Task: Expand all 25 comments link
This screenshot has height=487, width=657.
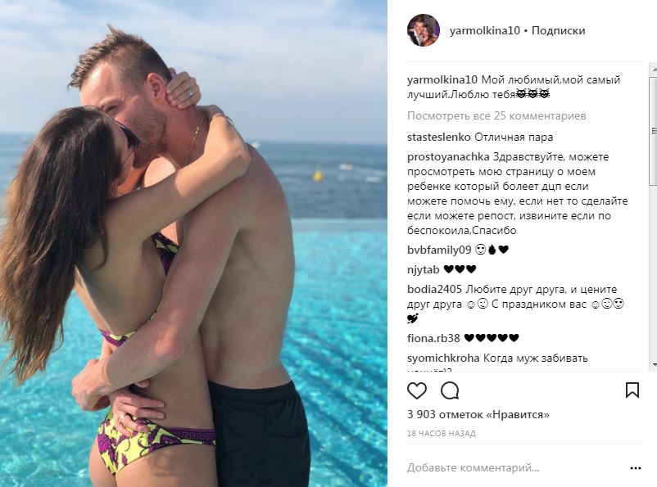Action: coord(496,115)
